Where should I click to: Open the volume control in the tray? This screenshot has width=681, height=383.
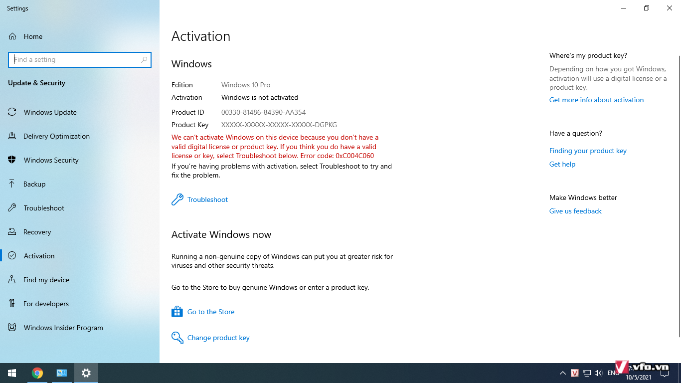coord(598,373)
